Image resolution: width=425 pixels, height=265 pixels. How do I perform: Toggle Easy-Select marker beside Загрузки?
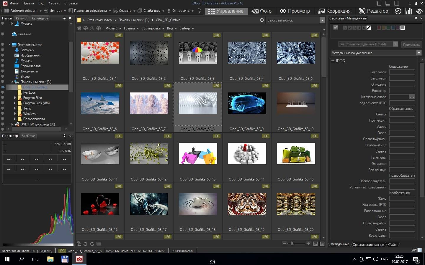pyautogui.click(x=3, y=50)
